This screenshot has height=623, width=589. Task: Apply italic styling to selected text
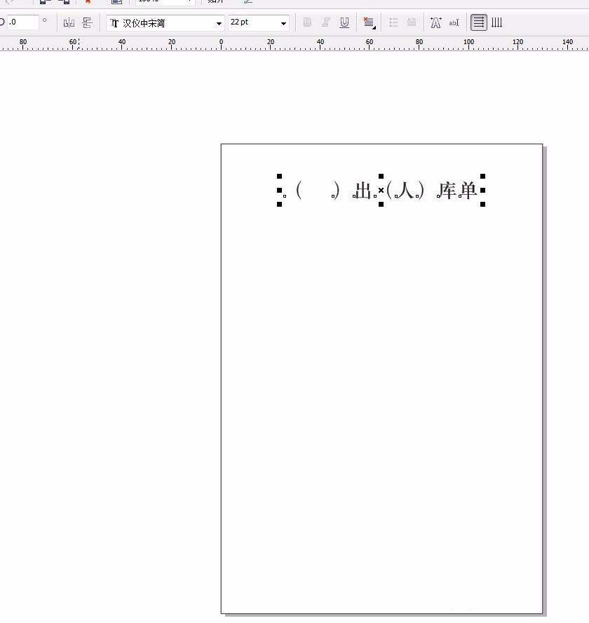[x=325, y=22]
